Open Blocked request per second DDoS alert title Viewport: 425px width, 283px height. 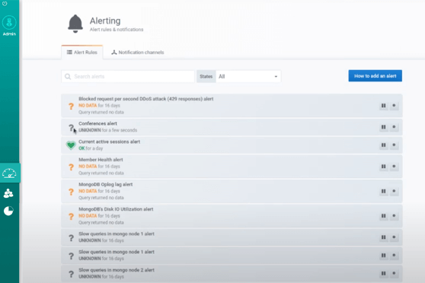pos(145,99)
